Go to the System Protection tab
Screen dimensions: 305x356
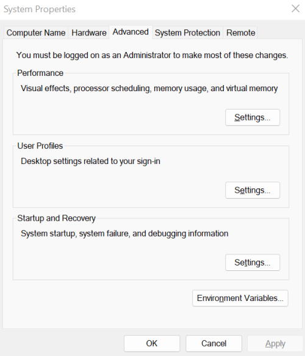(187, 32)
